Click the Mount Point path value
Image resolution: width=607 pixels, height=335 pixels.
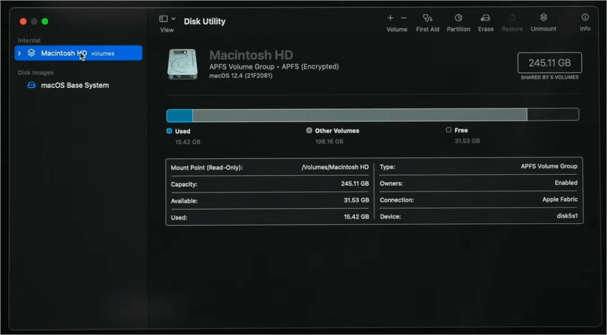335,167
